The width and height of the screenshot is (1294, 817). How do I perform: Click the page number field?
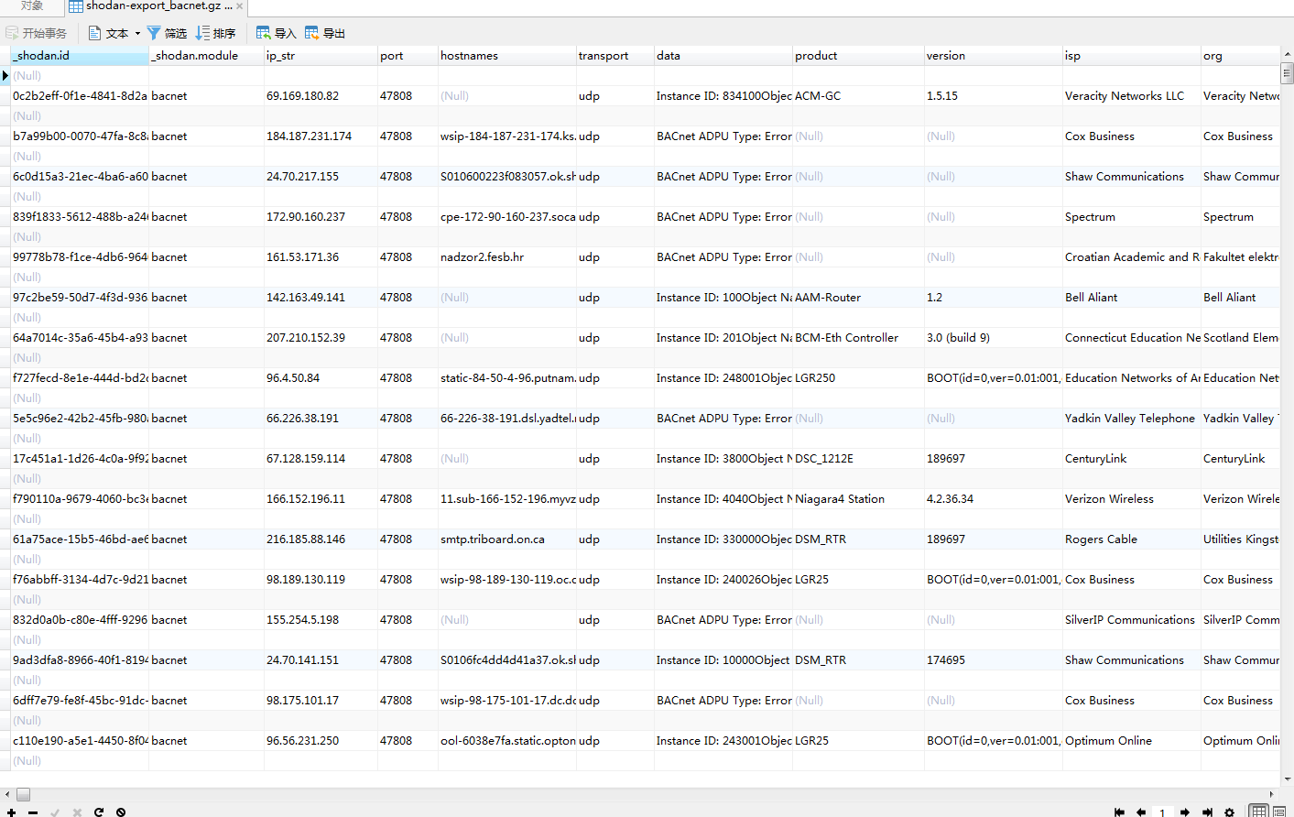click(1162, 812)
